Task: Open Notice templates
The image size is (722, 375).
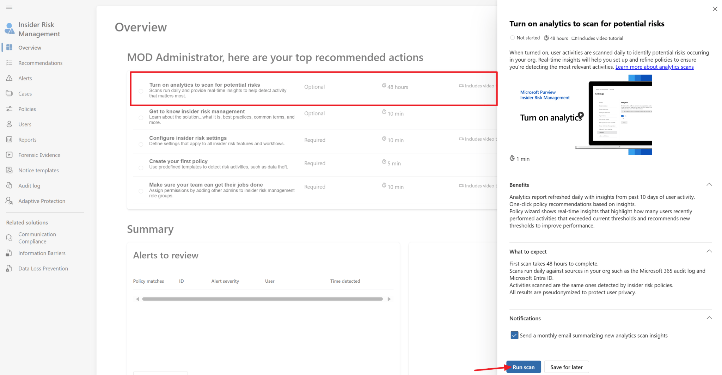Action: coord(38,170)
